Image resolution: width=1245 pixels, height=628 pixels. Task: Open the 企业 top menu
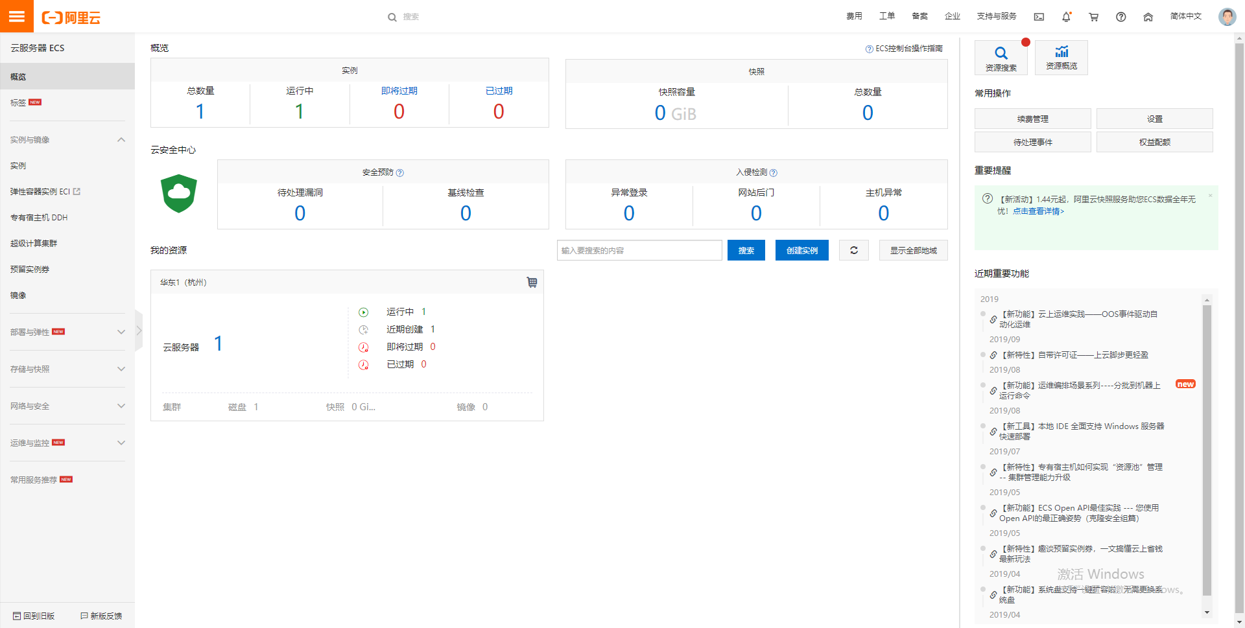tap(953, 16)
